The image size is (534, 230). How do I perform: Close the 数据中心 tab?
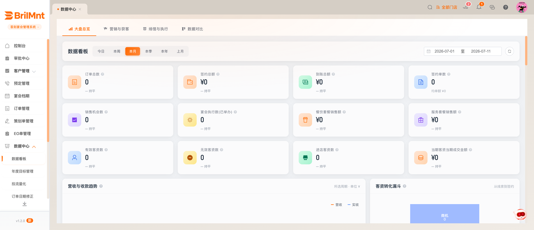[x=80, y=9]
